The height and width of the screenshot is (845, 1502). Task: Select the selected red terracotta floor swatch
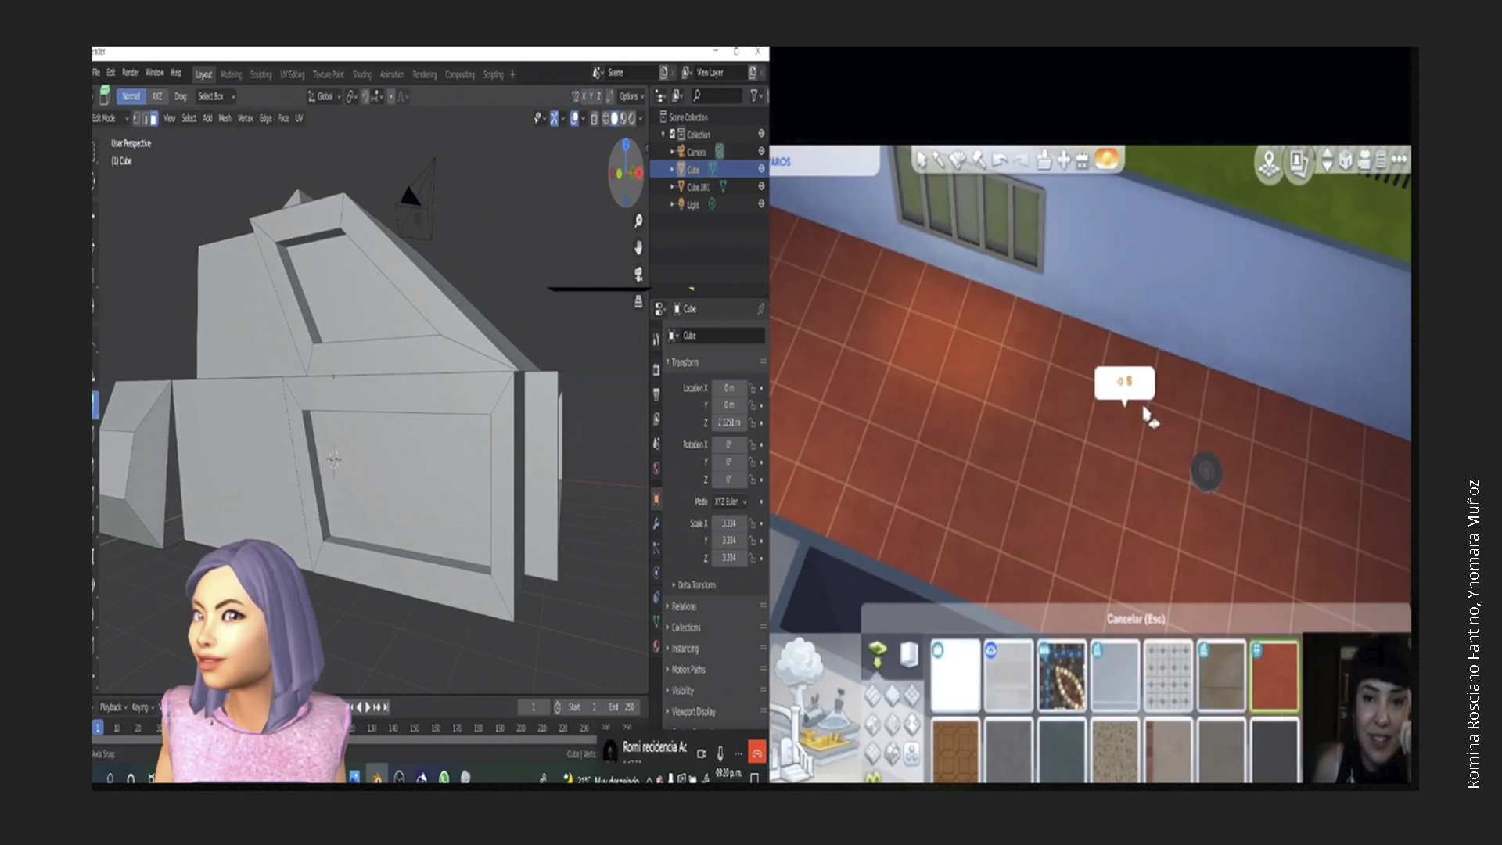pos(1274,676)
